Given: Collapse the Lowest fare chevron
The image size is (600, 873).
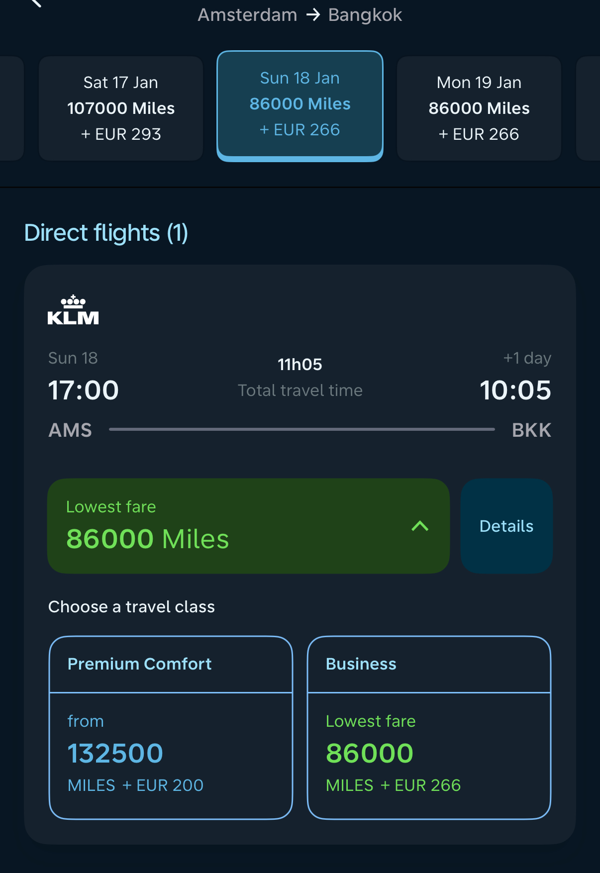Looking at the screenshot, I should 420,526.
